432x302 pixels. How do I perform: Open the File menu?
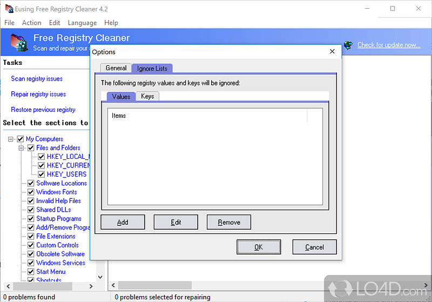coord(9,23)
